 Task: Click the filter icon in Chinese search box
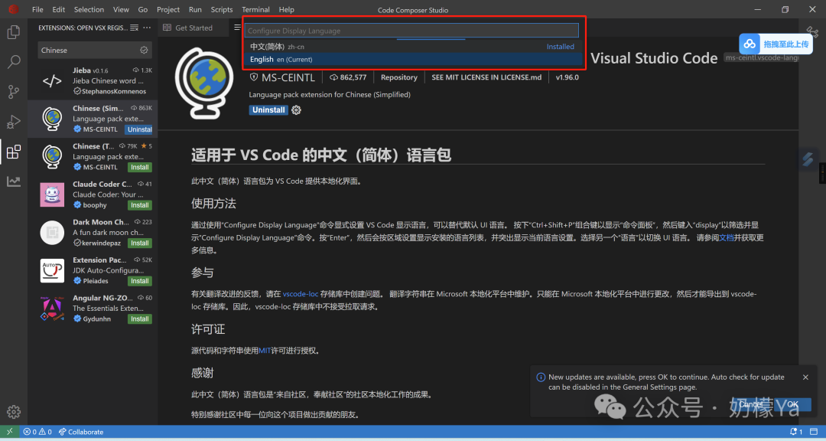144,50
